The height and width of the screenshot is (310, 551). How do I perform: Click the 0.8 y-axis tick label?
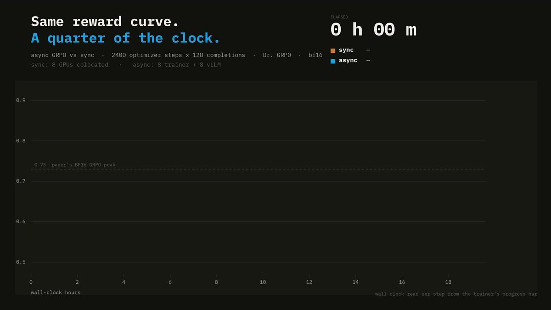point(21,141)
